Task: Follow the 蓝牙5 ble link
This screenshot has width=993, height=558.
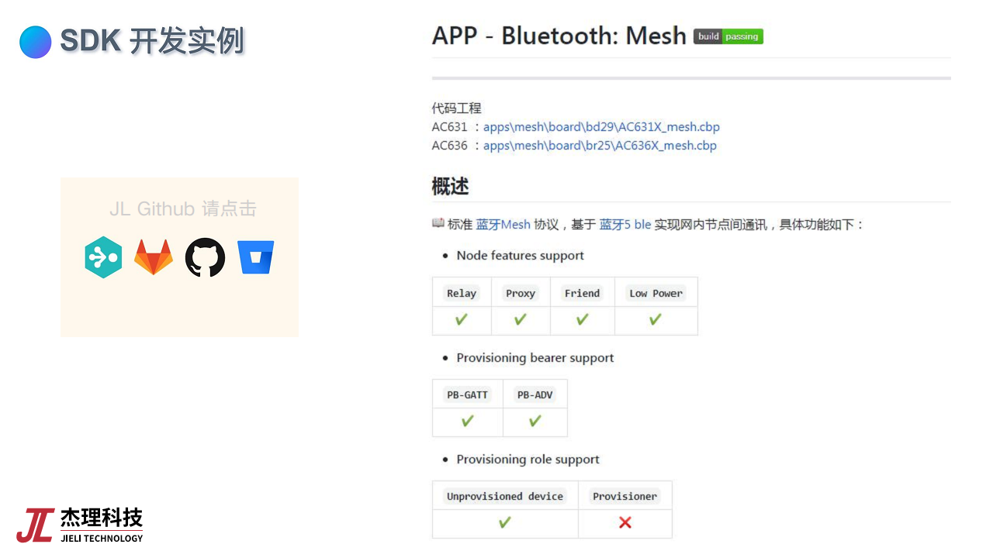Action: point(625,225)
